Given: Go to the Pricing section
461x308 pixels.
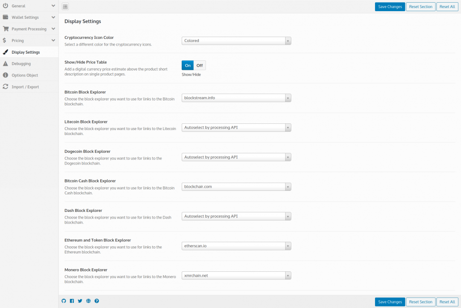Looking at the screenshot, I should click(x=29, y=41).
